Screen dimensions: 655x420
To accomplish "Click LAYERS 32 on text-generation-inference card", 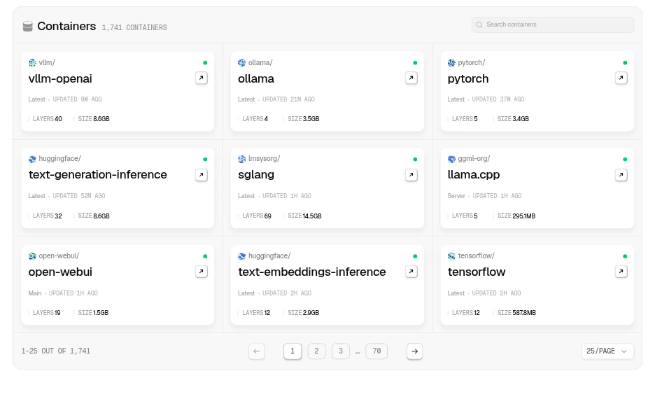I will [47, 216].
